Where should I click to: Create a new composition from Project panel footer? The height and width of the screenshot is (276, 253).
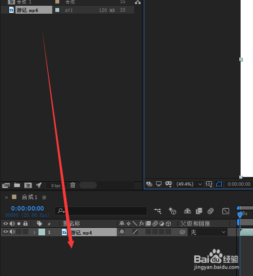[x=28, y=185]
